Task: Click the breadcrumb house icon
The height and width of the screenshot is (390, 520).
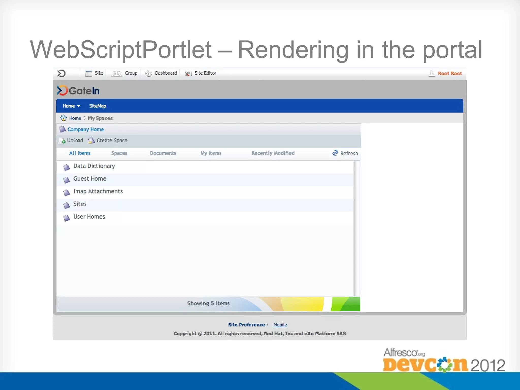Action: pos(63,118)
